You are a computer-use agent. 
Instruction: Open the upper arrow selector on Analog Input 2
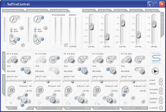(46, 28)
